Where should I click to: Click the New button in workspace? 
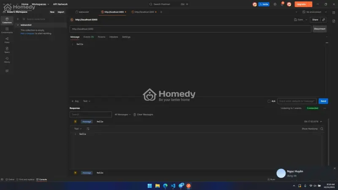[x=52, y=12]
